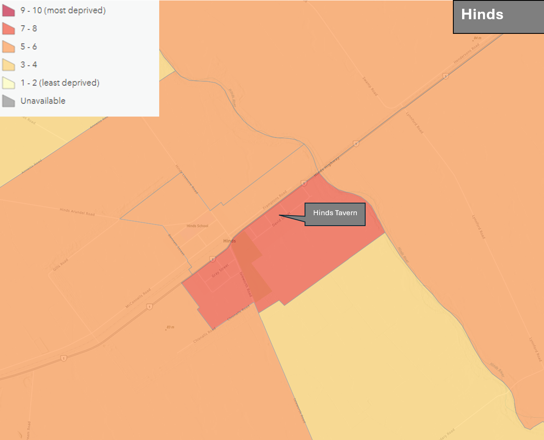Select the Hinds Arundel Road label
The width and height of the screenshot is (544, 440).
coord(77,212)
